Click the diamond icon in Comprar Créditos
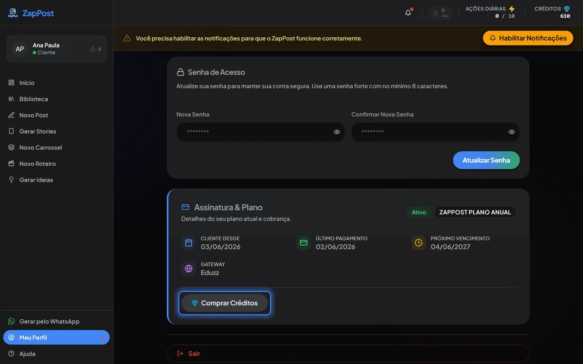 (194, 303)
